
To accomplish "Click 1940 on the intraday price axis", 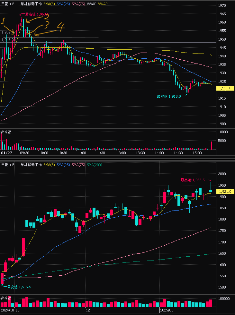I will click(222, 56).
